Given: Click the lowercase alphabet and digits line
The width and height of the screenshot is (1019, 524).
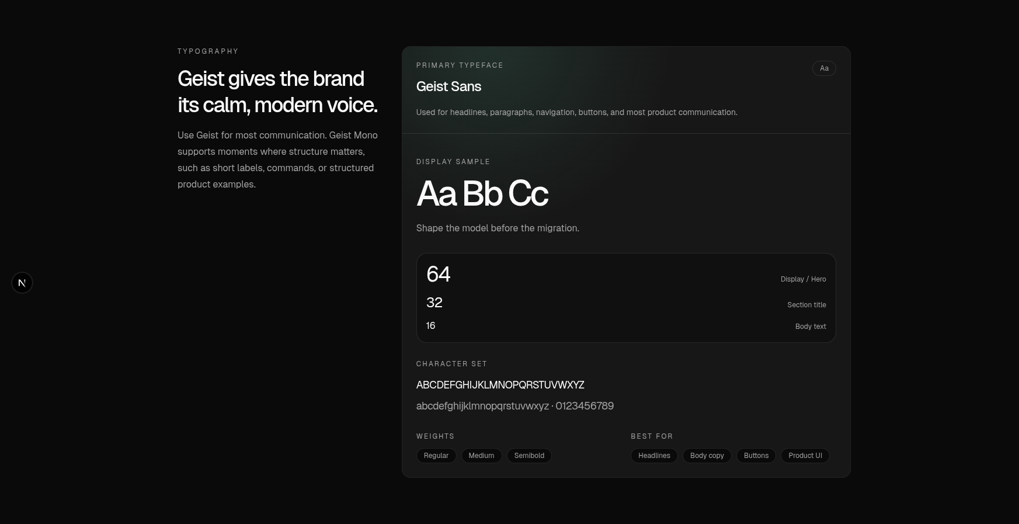Looking at the screenshot, I should (515, 406).
